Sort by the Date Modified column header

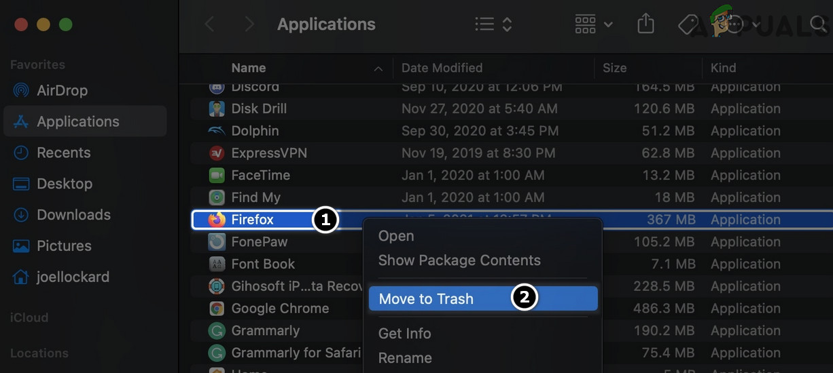442,68
